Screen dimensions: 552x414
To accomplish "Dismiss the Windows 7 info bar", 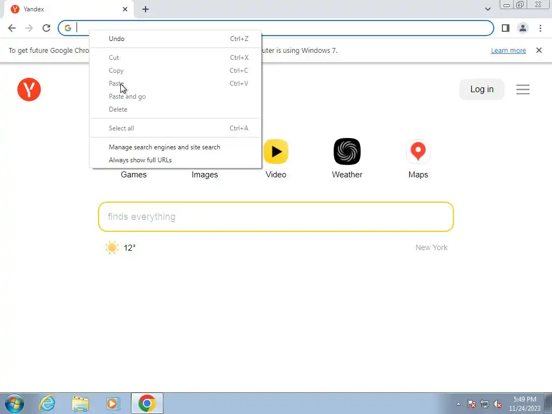I will tap(539, 50).
